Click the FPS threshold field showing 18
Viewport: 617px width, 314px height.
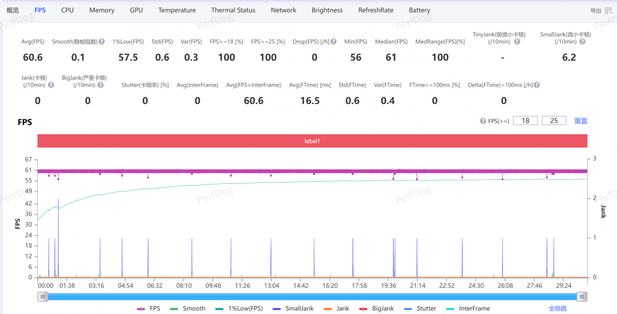[526, 120]
